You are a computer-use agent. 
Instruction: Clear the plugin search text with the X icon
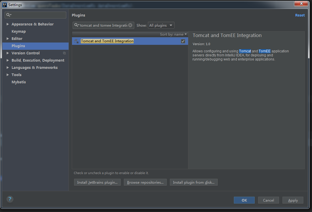point(130,25)
